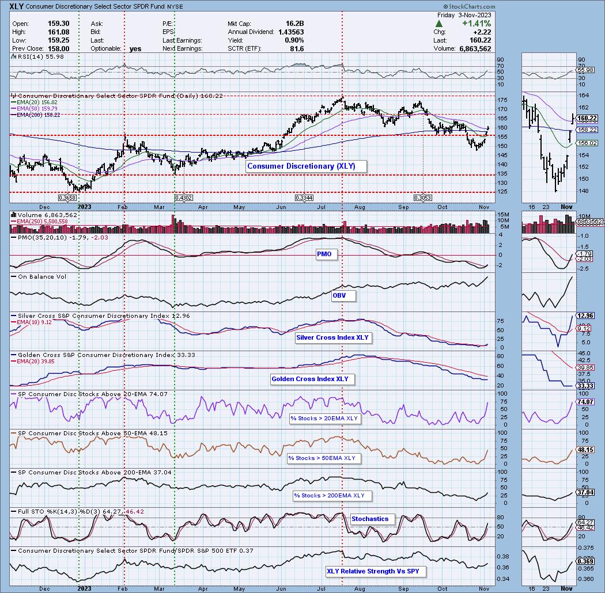Image resolution: width=605 pixels, height=593 pixels.
Task: Click the header Volume value 6,863,562
Action: [x=475, y=49]
